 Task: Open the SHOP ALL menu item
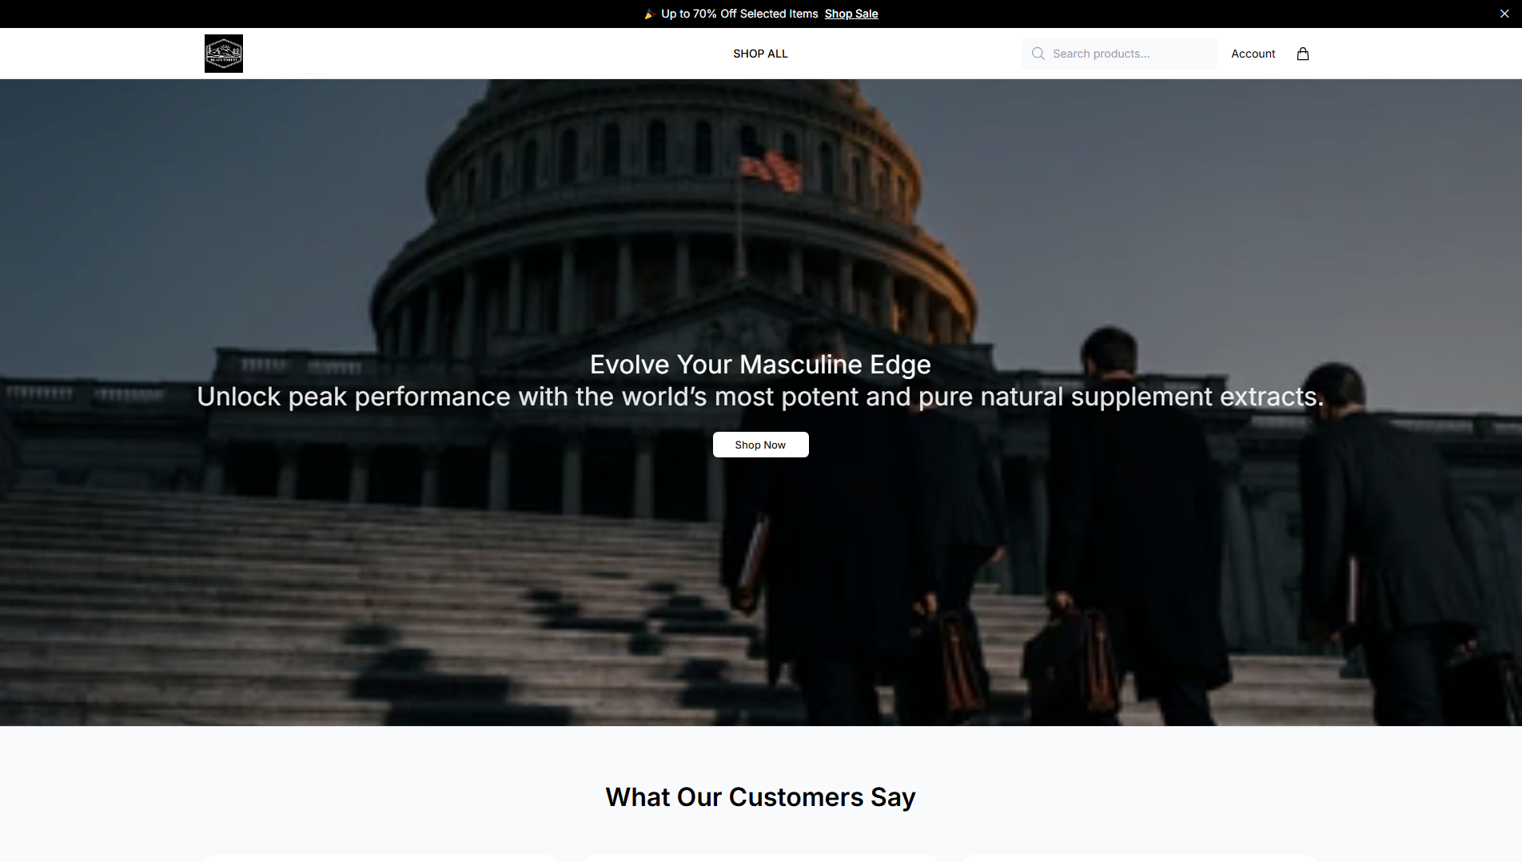tap(760, 54)
